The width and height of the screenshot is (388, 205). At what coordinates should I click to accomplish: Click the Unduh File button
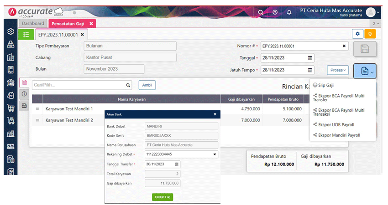point(163,197)
